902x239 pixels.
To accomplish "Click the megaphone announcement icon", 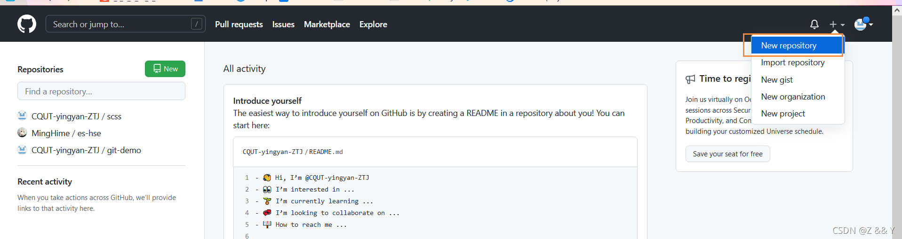I will [x=690, y=79].
